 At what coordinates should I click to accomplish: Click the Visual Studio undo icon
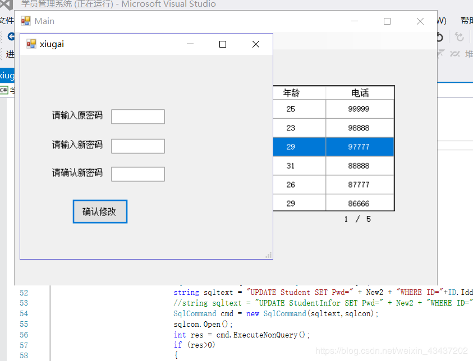440,37
